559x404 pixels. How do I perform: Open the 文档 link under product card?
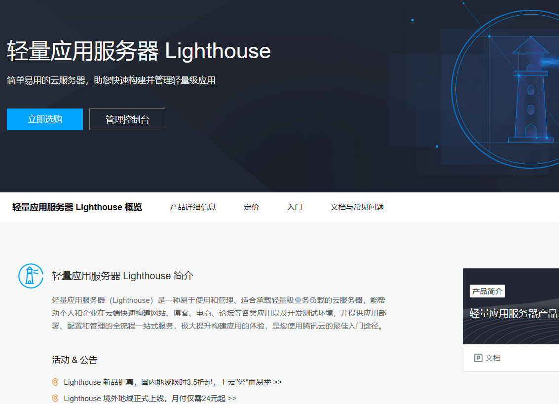[x=493, y=358]
